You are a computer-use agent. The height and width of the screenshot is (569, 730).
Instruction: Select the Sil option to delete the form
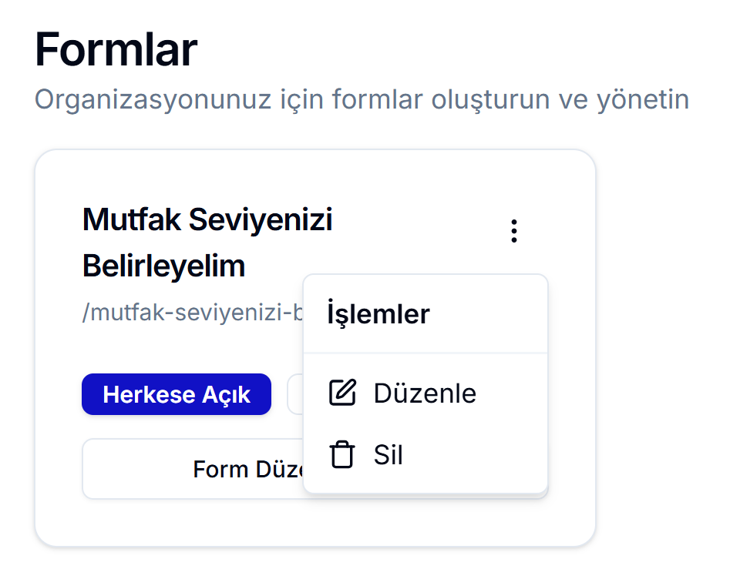[x=389, y=455]
